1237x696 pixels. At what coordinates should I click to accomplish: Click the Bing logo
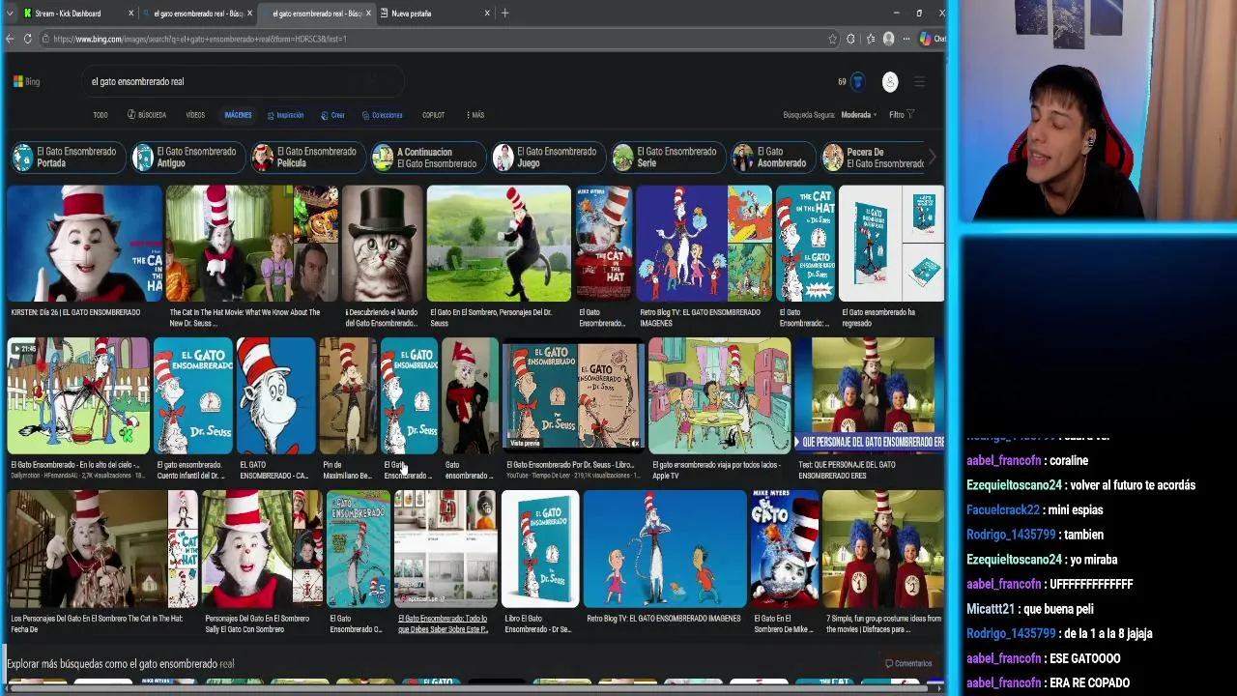(x=26, y=81)
